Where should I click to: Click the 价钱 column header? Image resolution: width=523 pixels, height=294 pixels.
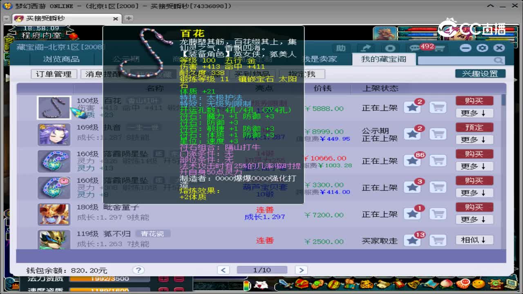click(x=322, y=88)
